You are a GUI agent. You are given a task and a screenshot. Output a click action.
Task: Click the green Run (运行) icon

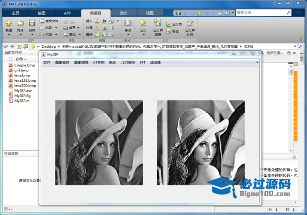click(143, 22)
